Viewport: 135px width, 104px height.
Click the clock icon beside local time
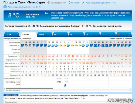pos(49,3)
